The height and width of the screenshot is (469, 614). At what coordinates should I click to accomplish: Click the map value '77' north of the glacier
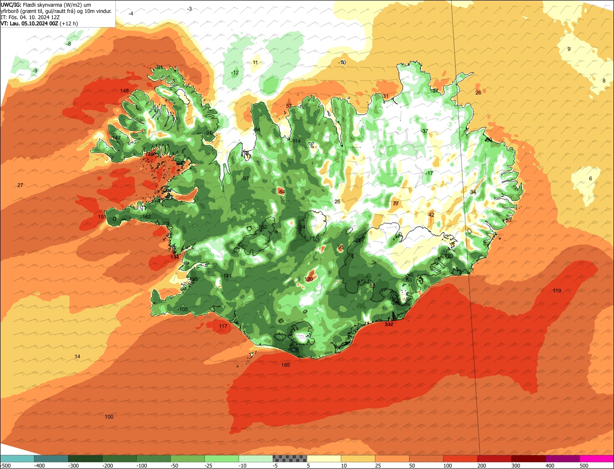(396, 204)
